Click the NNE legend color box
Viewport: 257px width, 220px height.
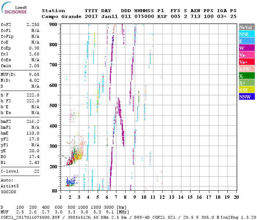tap(247, 34)
